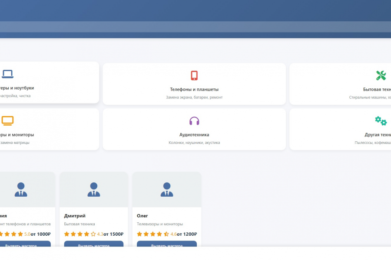Open the Аудиотехника category

click(x=194, y=129)
